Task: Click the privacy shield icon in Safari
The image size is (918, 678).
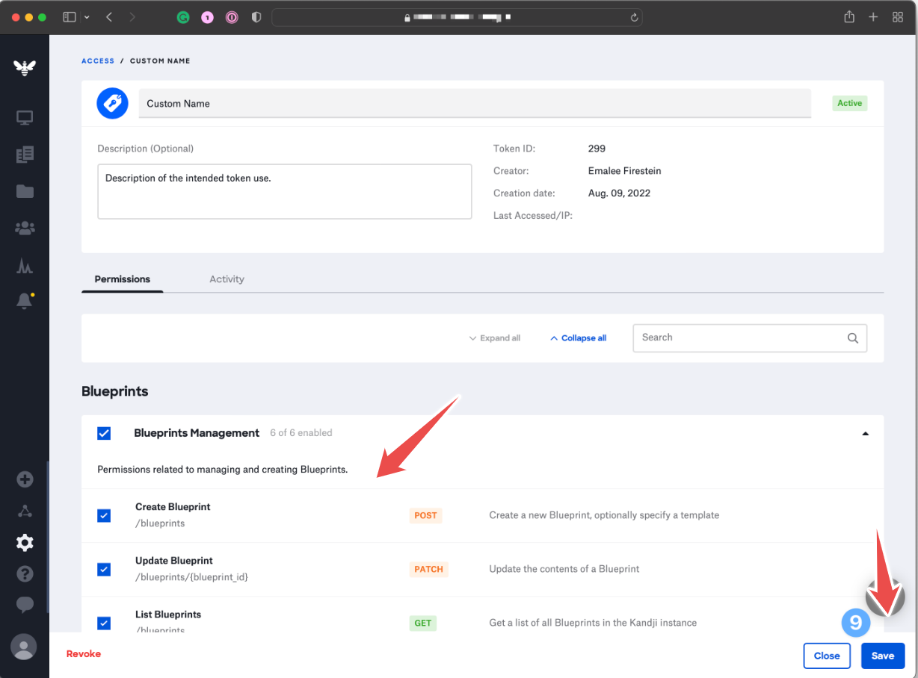Action: pos(256,17)
